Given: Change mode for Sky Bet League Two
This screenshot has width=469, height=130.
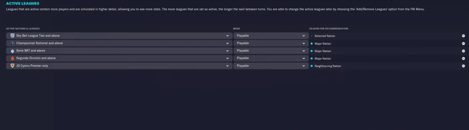Looking at the screenshot, I should point(271,36).
